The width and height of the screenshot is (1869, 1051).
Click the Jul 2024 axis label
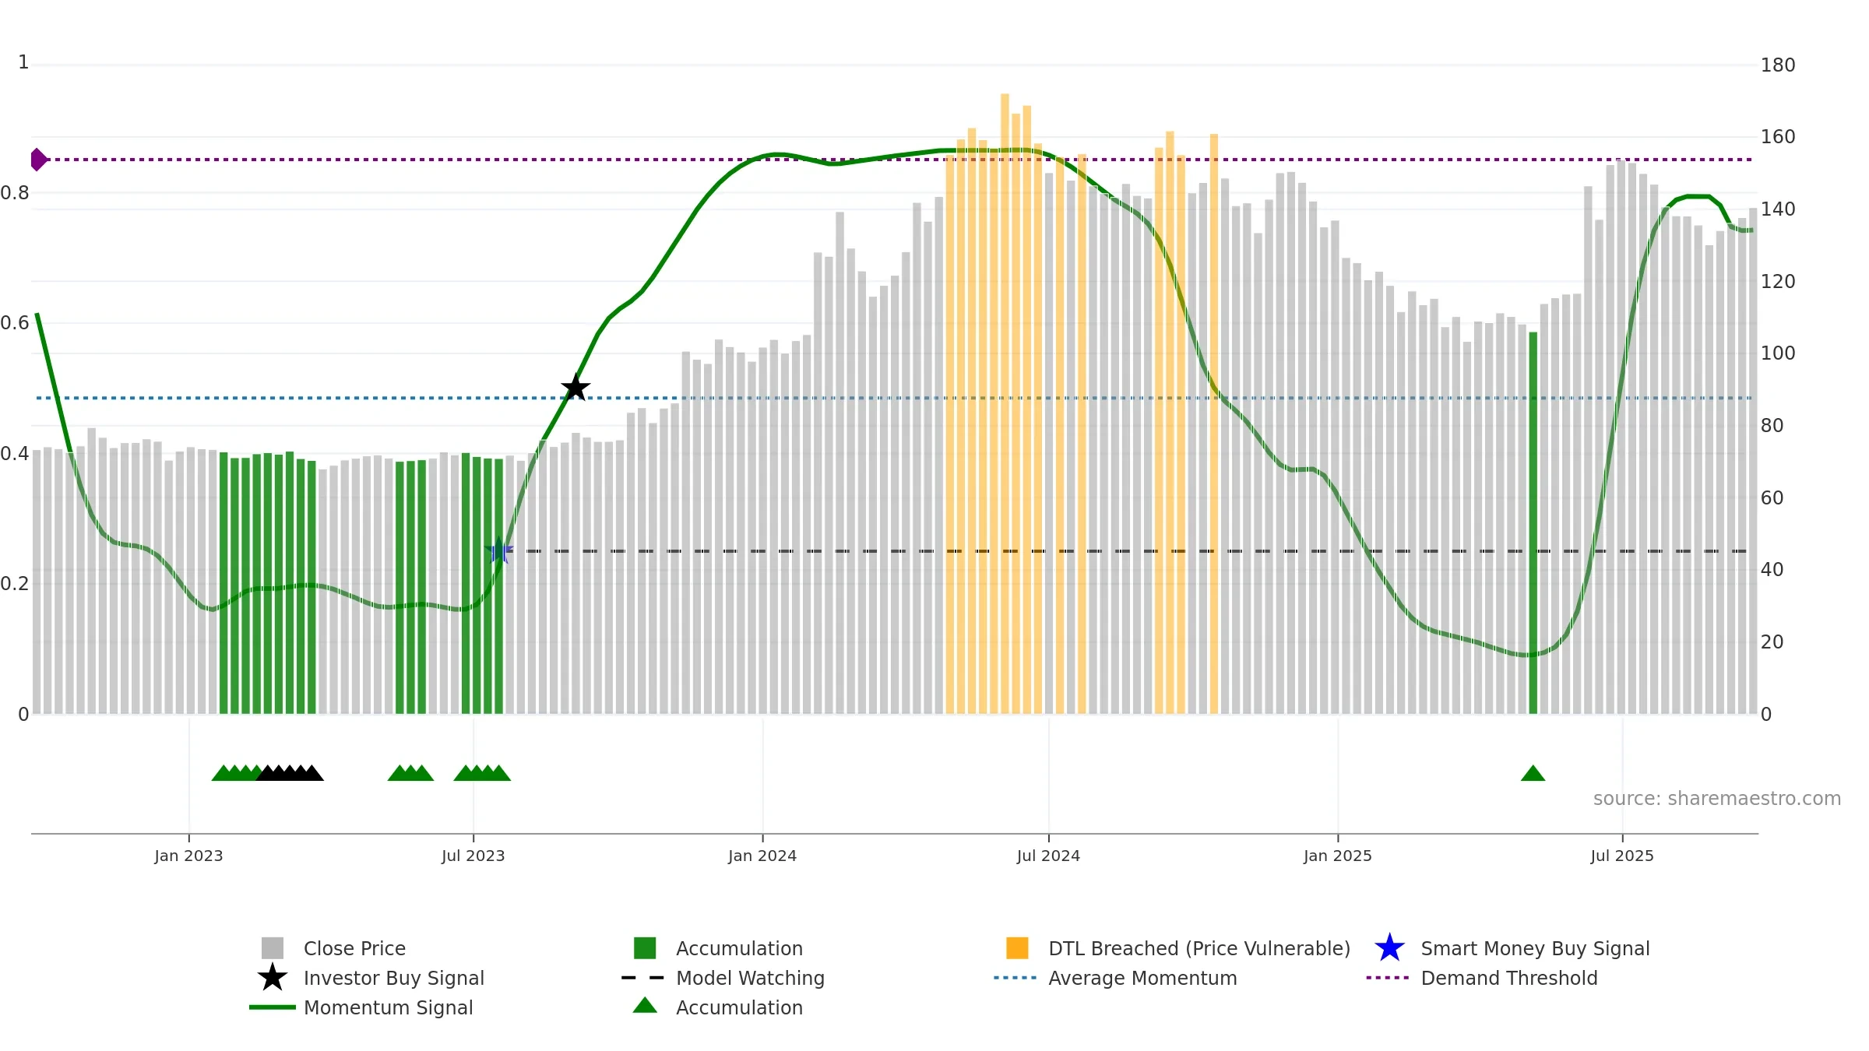pyautogui.click(x=1048, y=856)
